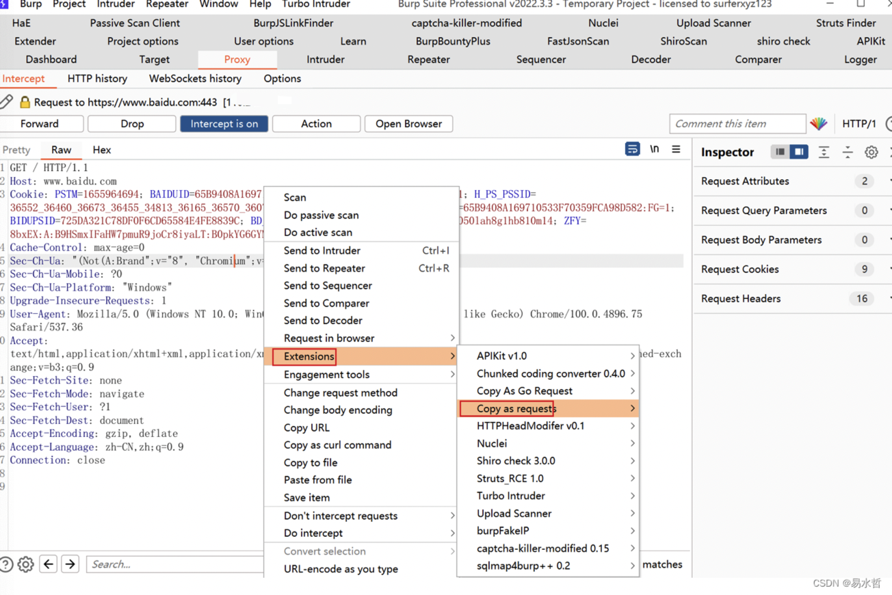Image resolution: width=892 pixels, height=595 pixels.
Task: Expand the Request Query Parameters section
Action: (793, 211)
